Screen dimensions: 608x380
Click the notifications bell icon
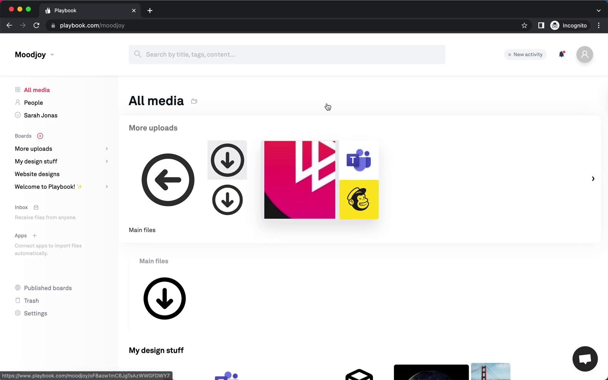pos(561,54)
